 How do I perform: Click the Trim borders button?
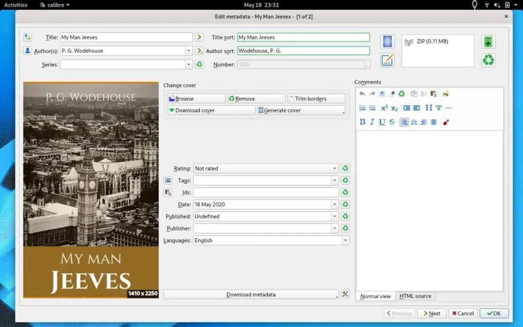316,99
